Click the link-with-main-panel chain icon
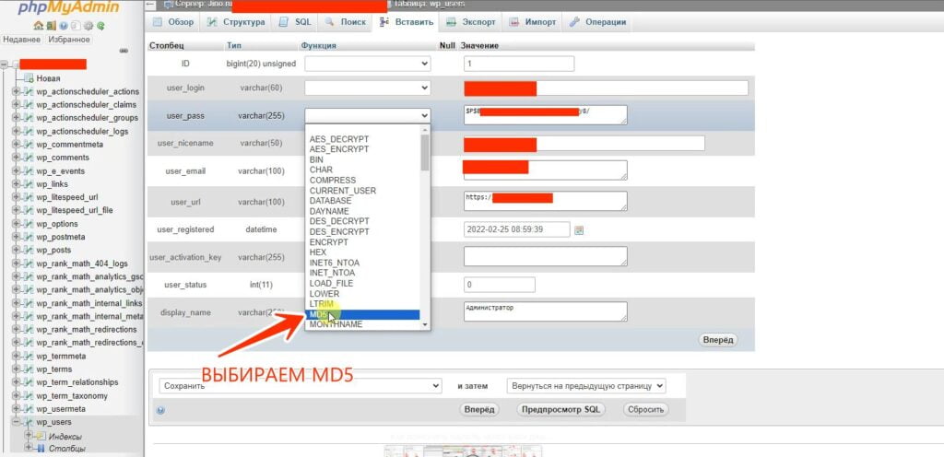Image resolution: width=944 pixels, height=457 pixels. 124,51
